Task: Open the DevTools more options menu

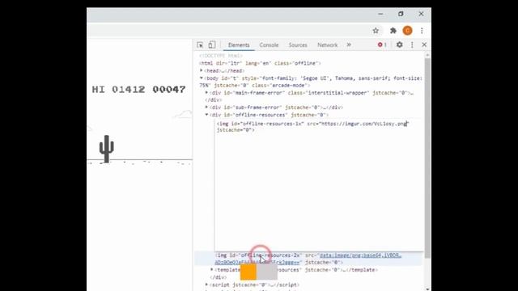Action: [412, 44]
